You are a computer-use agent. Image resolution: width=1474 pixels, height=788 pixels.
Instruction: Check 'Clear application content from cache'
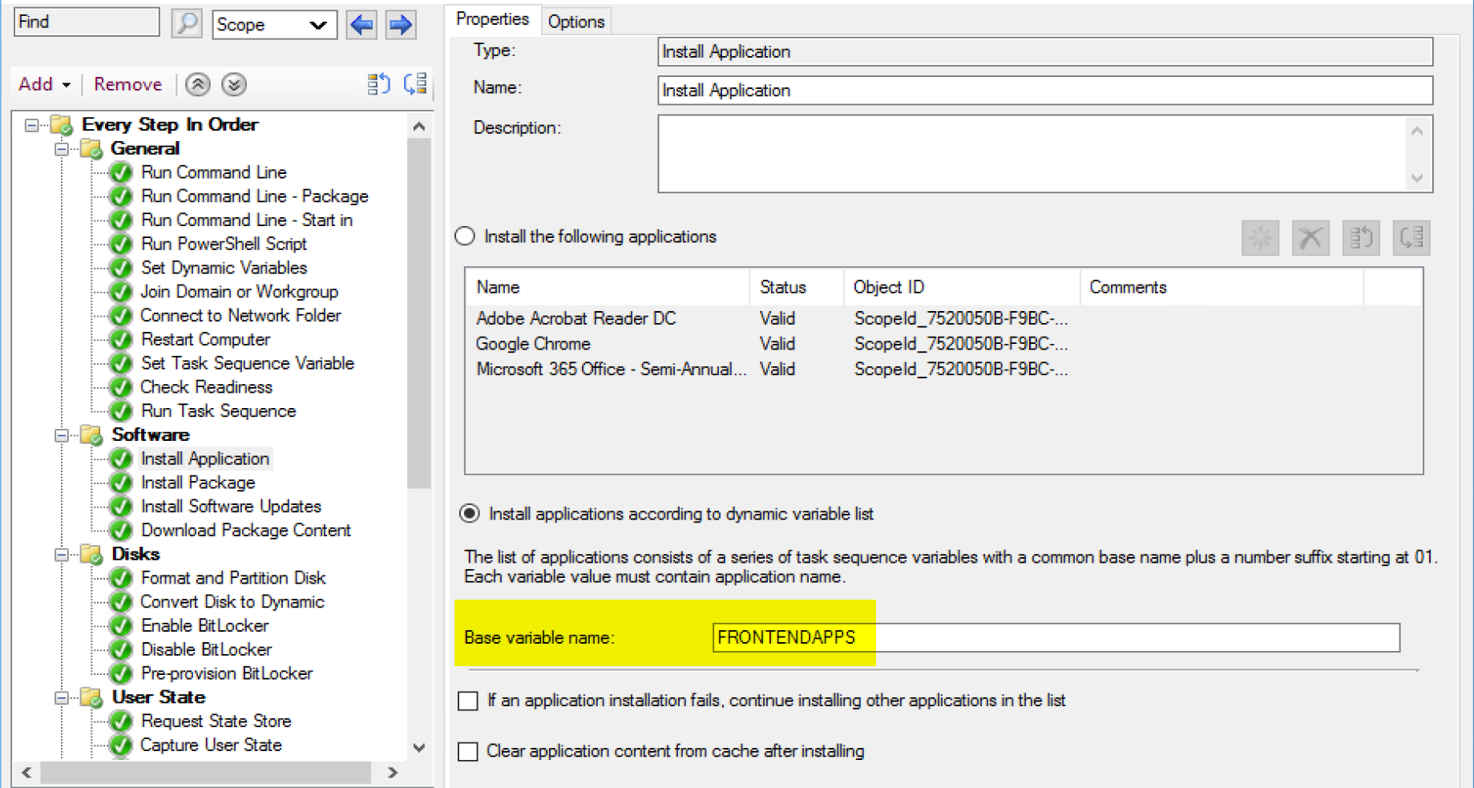468,752
